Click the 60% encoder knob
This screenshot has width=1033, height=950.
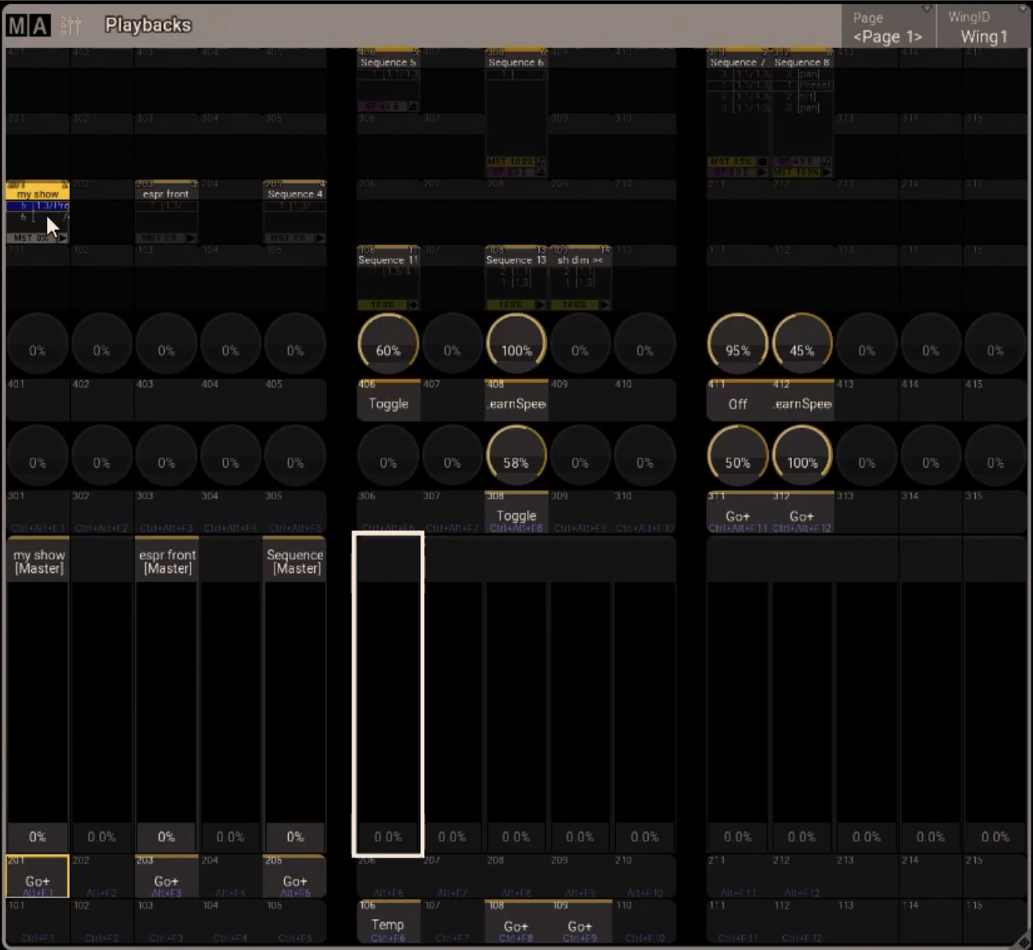click(388, 345)
